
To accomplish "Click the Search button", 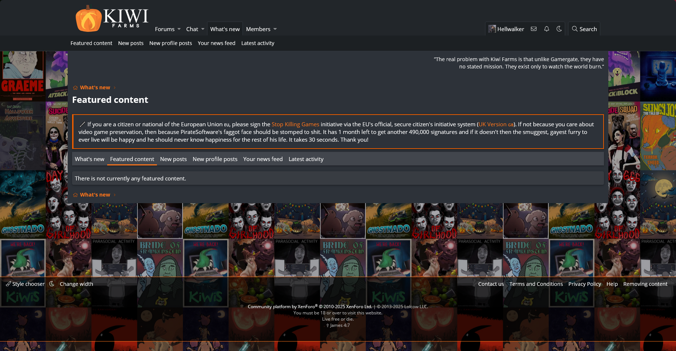I will click(584, 29).
